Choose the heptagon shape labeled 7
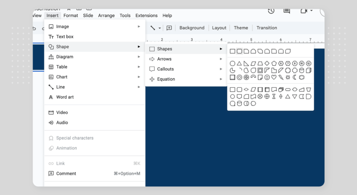 (x=288, y=63)
